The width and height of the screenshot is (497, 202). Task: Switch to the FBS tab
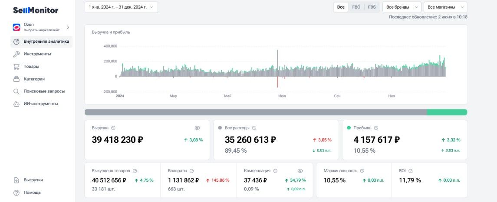pos(372,7)
